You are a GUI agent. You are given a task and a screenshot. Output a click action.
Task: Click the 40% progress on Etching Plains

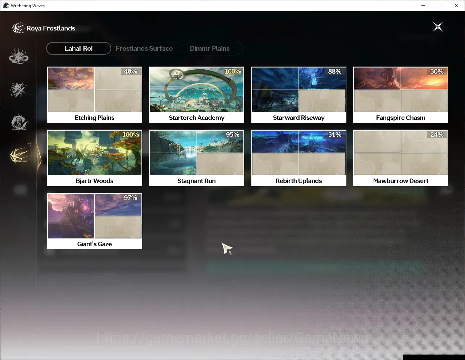pyautogui.click(x=131, y=71)
